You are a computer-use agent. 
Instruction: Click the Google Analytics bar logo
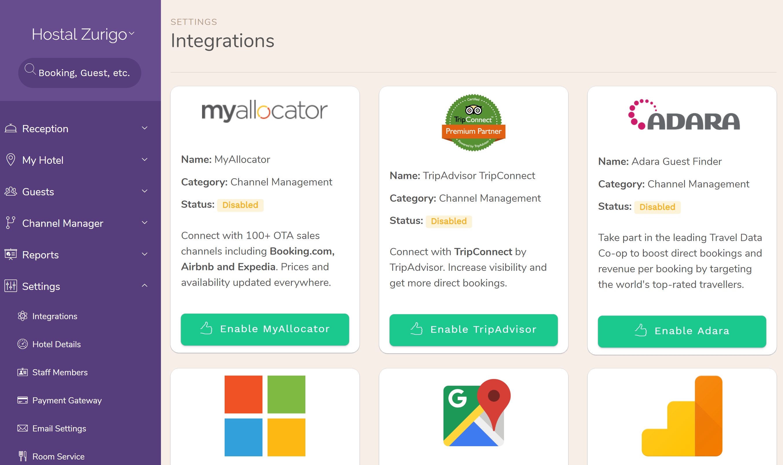[682, 416]
